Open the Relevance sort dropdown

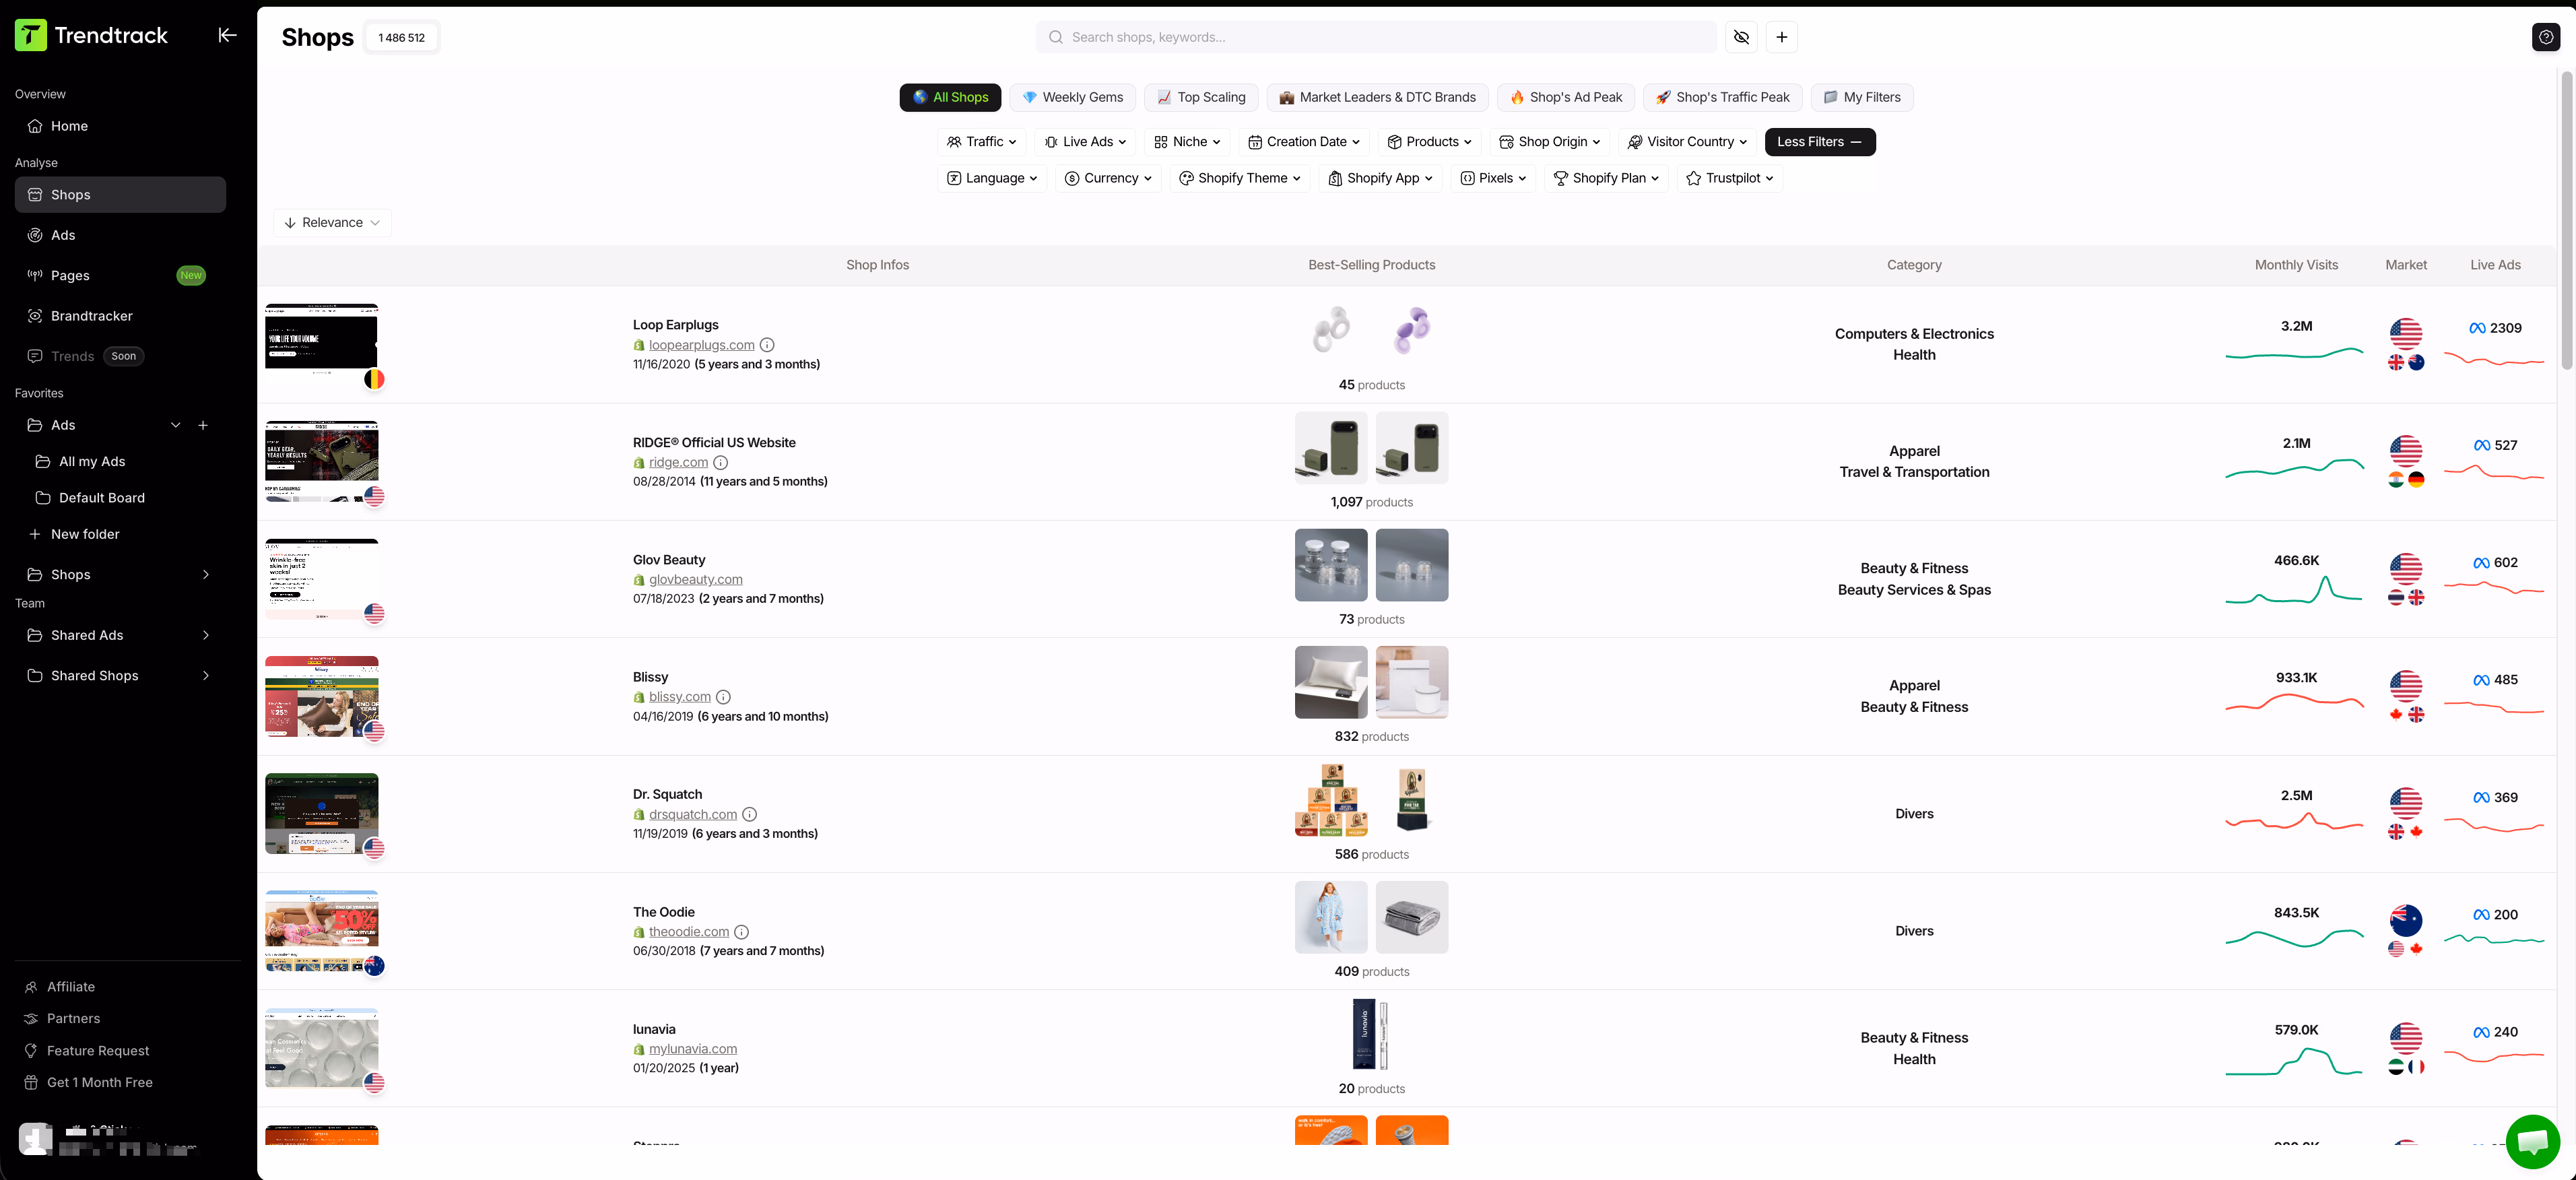tap(331, 222)
